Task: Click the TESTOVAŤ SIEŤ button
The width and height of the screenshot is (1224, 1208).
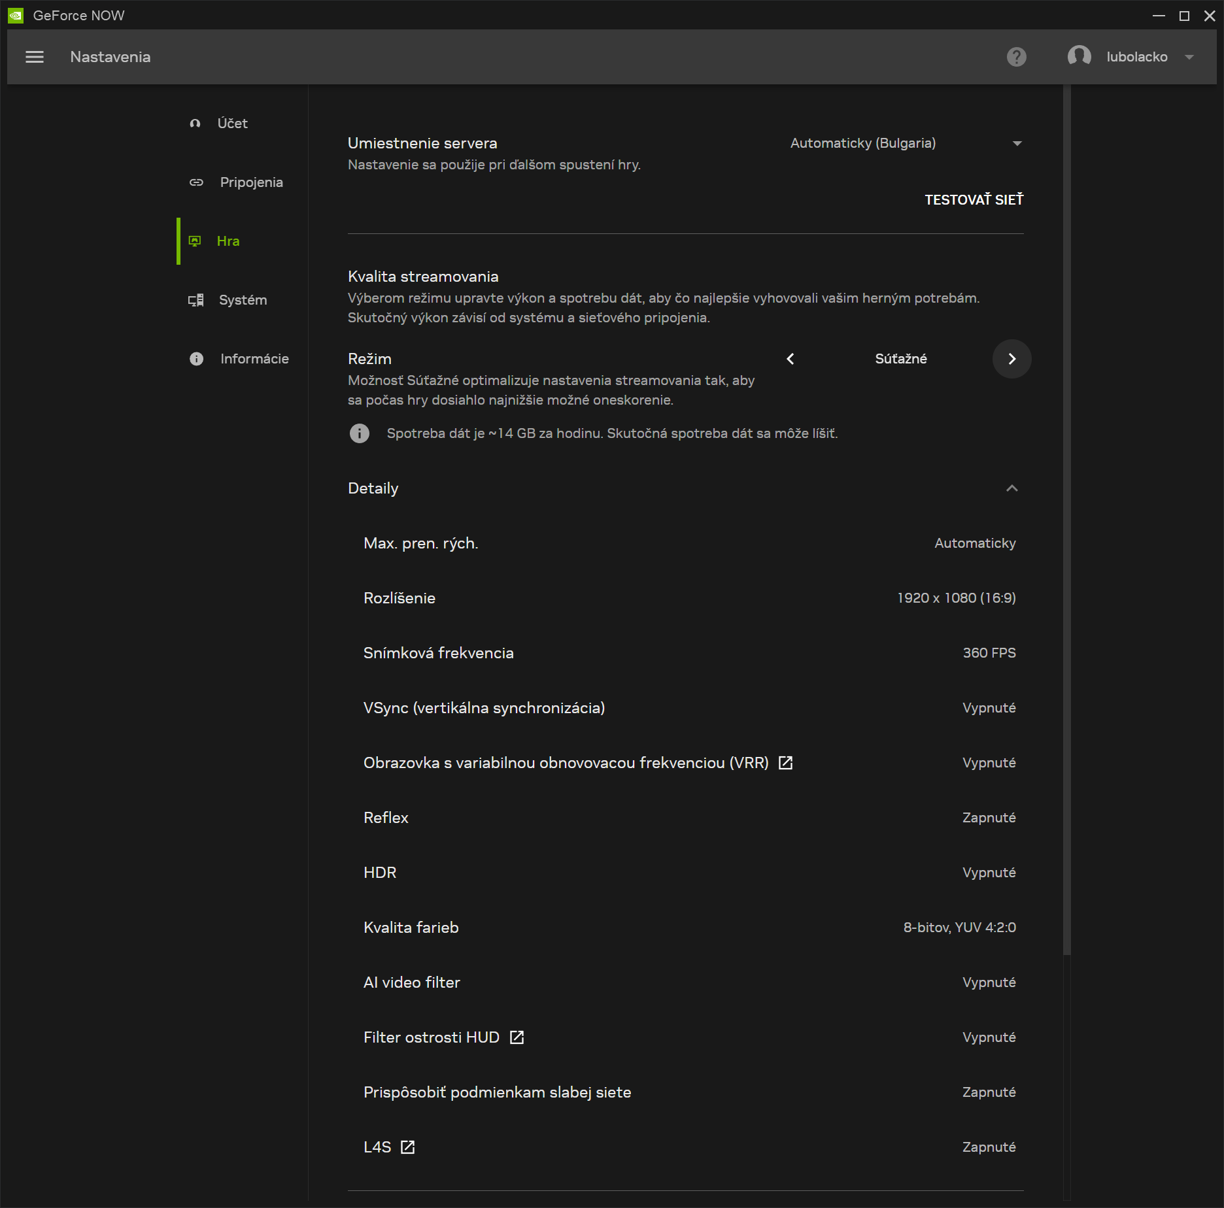Action: point(974,200)
